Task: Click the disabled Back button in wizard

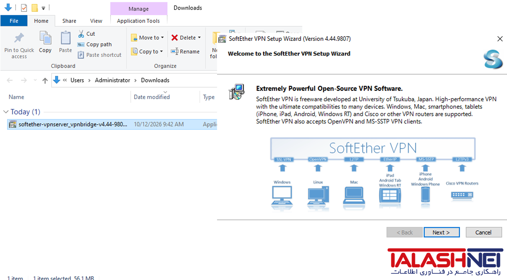Action: (405, 232)
